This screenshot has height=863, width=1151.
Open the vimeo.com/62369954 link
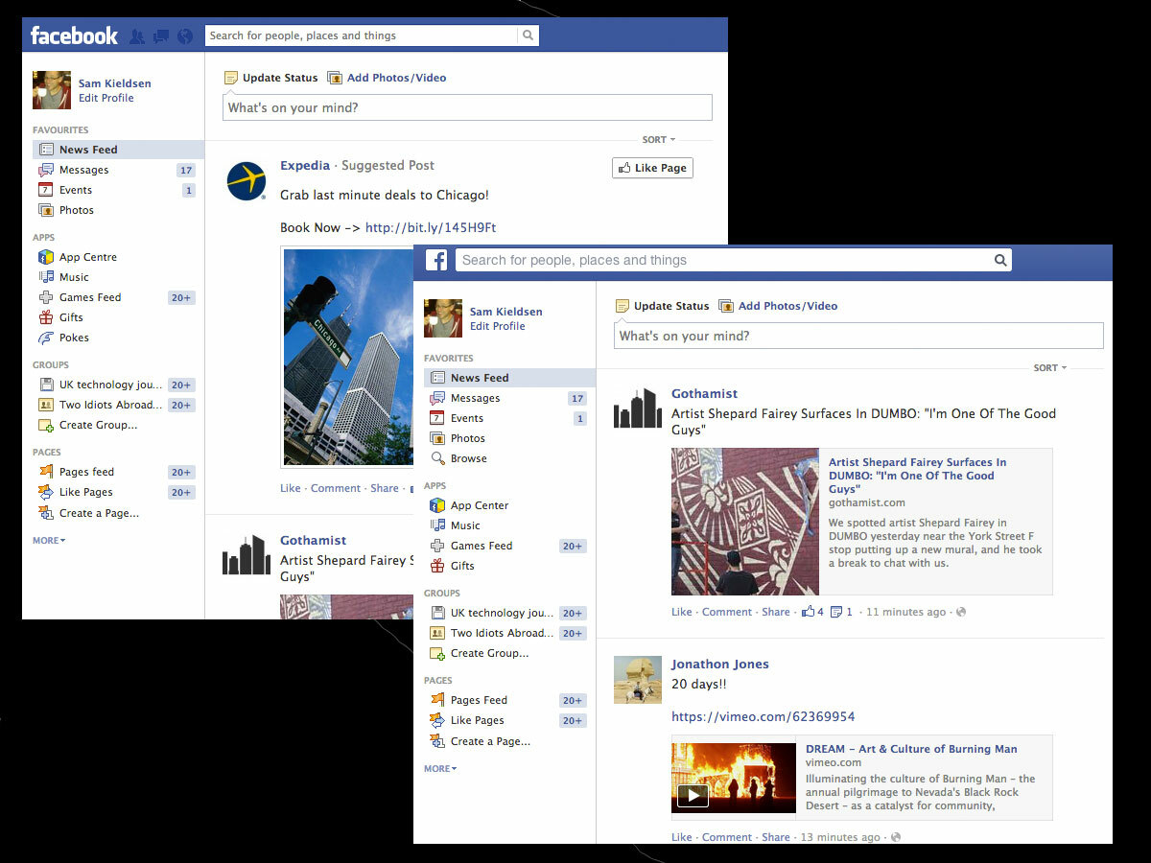tap(763, 716)
